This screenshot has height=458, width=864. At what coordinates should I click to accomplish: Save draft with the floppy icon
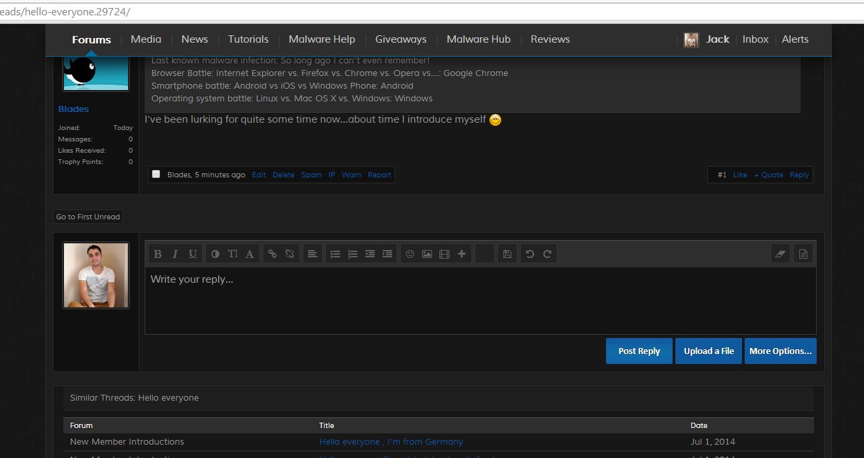[x=507, y=254]
